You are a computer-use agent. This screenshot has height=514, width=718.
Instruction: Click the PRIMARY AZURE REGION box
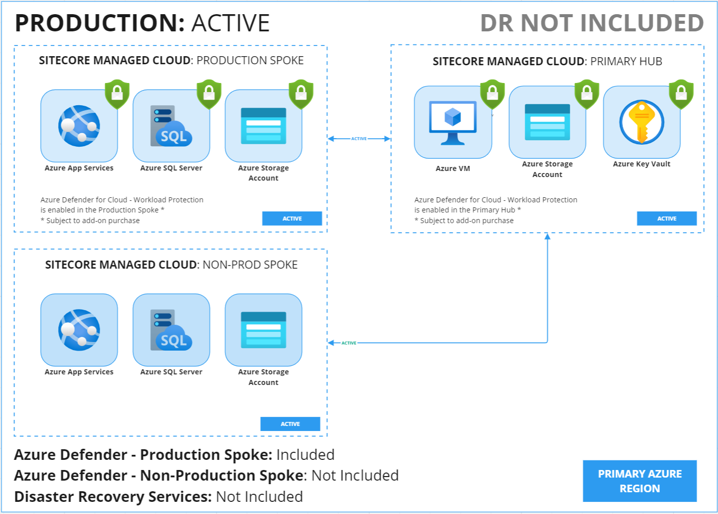(x=640, y=481)
